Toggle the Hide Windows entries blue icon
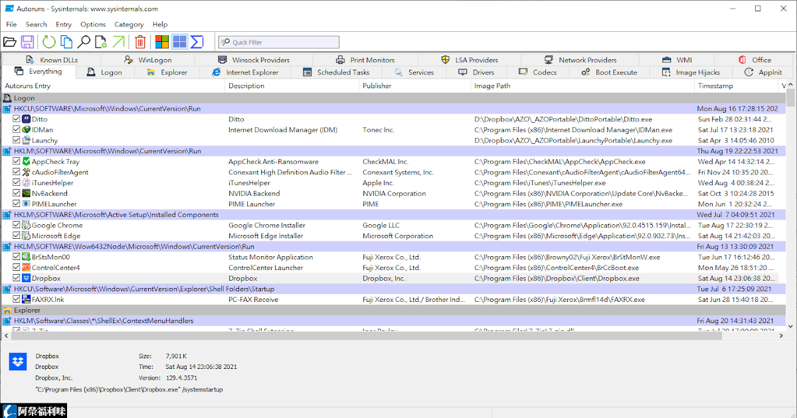The height and width of the screenshot is (418, 797). 179,42
